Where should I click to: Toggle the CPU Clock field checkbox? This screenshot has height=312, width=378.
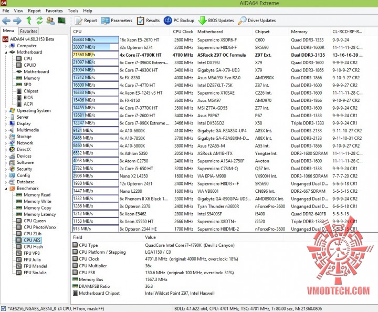[x=75, y=259]
